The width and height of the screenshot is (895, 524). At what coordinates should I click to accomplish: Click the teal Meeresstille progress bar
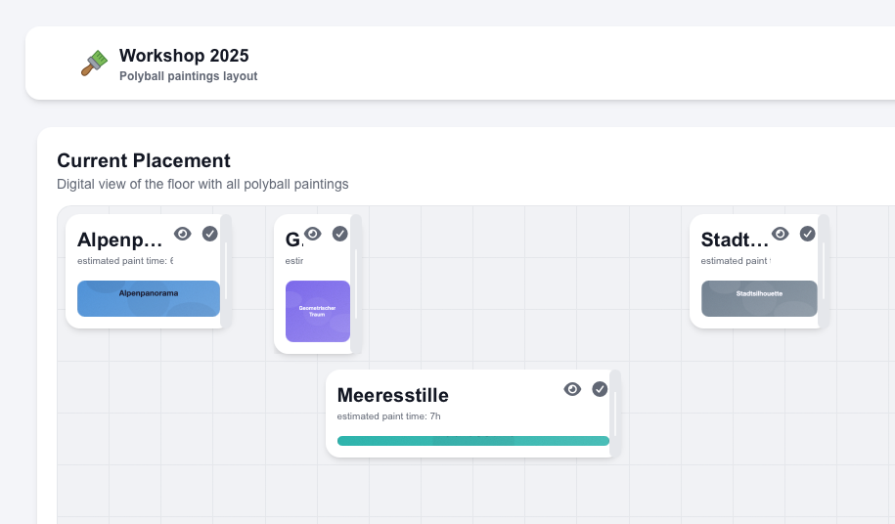(x=472, y=441)
